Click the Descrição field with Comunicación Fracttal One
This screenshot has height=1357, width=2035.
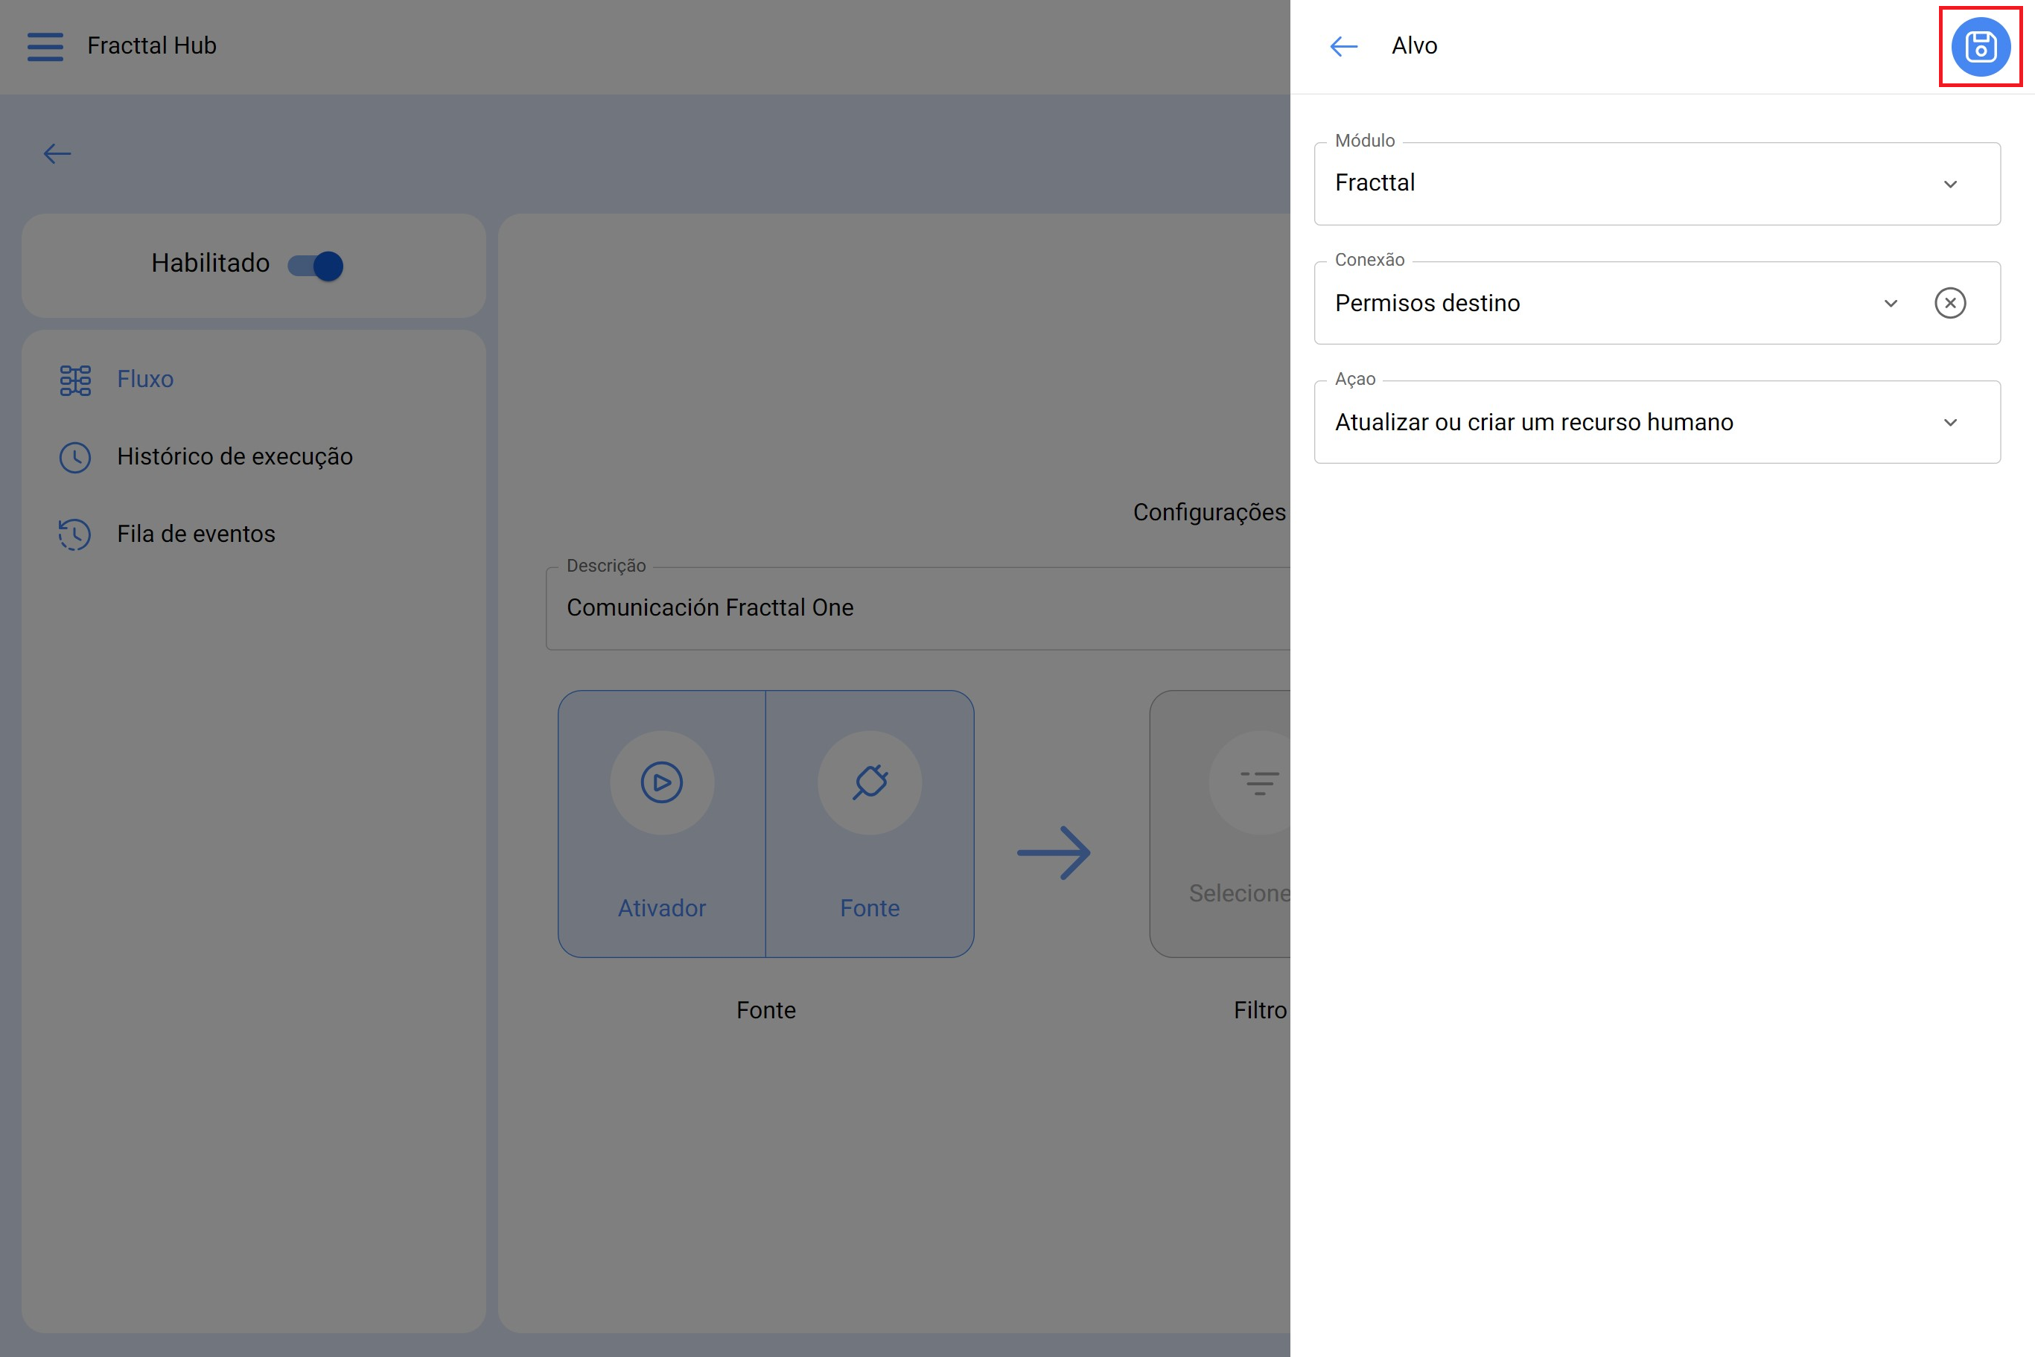tap(917, 608)
